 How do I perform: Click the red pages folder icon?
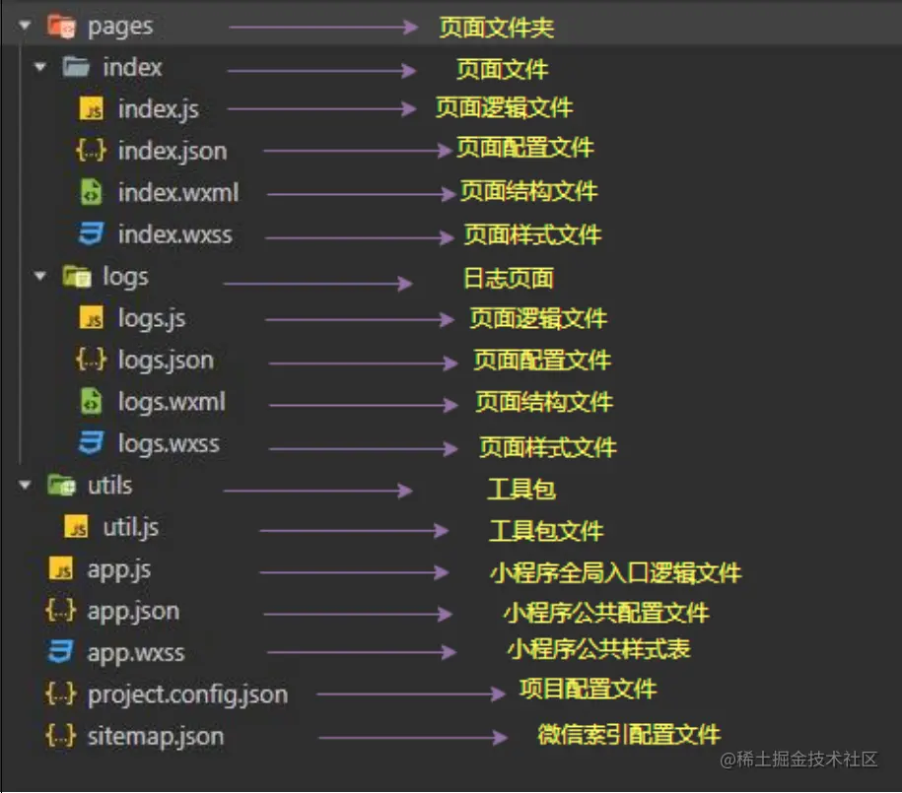[61, 26]
